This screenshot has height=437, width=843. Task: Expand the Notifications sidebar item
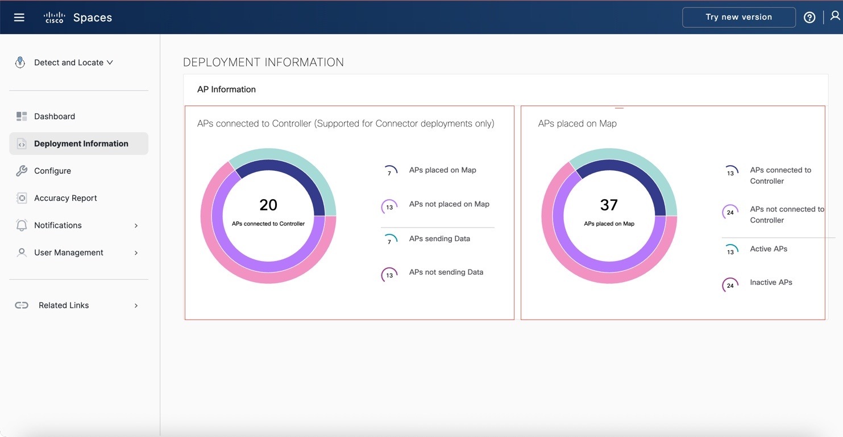pos(136,225)
